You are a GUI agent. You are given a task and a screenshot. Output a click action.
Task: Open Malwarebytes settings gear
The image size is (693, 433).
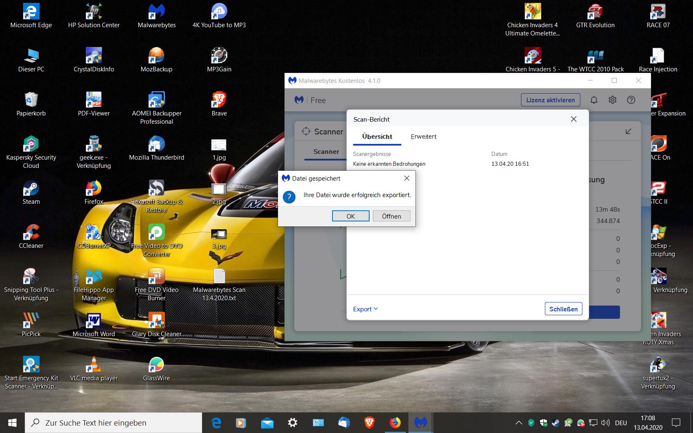pos(613,100)
